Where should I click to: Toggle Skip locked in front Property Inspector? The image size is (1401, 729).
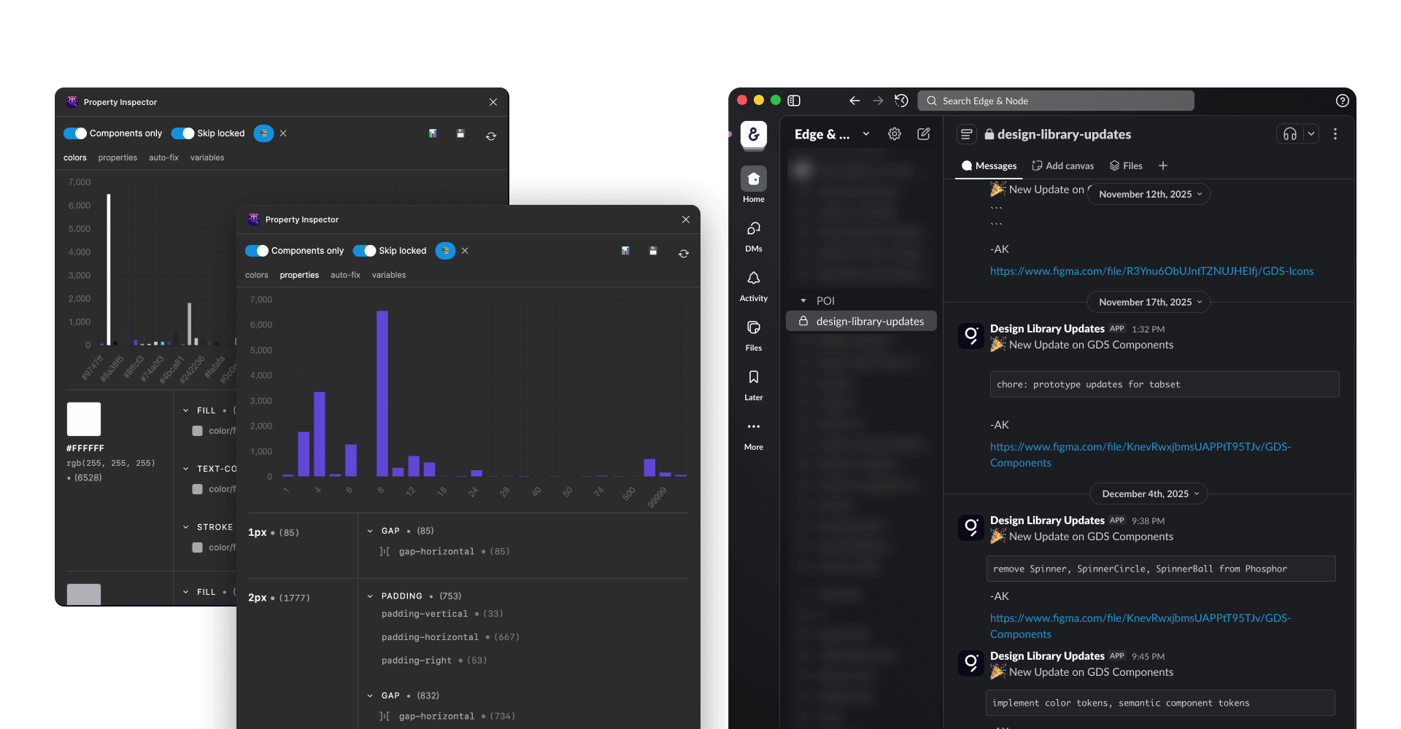point(365,251)
